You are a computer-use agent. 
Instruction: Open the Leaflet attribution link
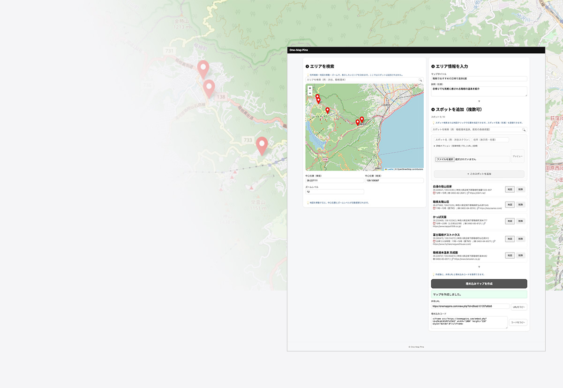(x=390, y=169)
